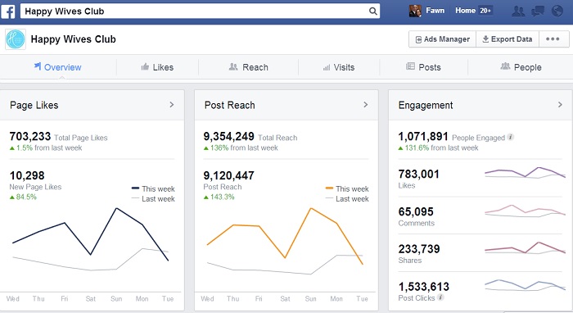Click the 65,095 Comments value
Screen dimensions: 573x313
(x=416, y=211)
